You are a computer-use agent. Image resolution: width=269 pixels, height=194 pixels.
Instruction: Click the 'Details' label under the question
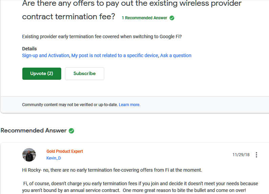click(29, 49)
